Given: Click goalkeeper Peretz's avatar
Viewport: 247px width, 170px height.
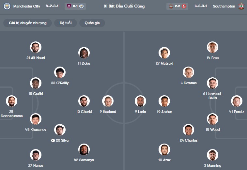Looking at the screenshot, I should [x=237, y=101].
